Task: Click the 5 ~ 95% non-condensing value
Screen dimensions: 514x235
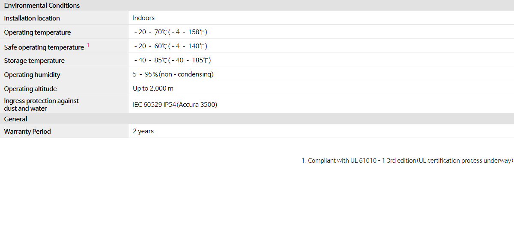Action: pos(173,74)
